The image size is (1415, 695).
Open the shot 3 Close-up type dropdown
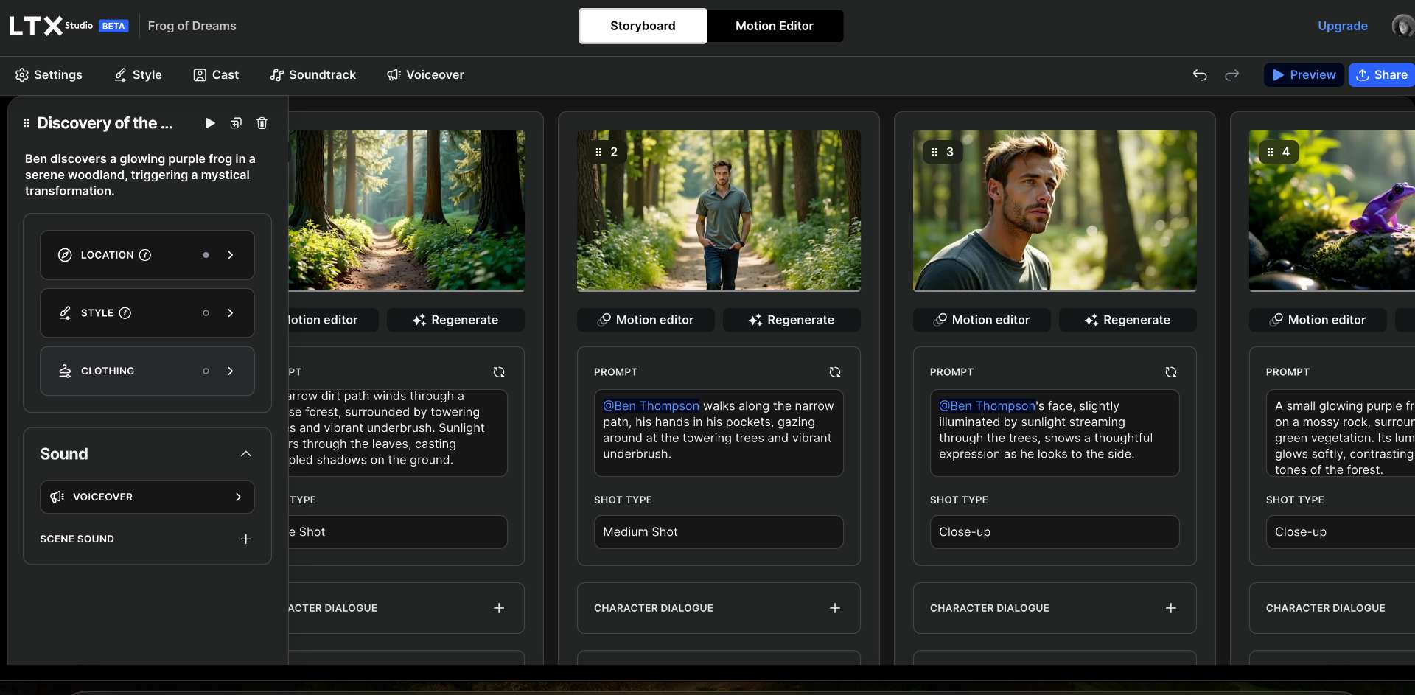coord(1055,532)
